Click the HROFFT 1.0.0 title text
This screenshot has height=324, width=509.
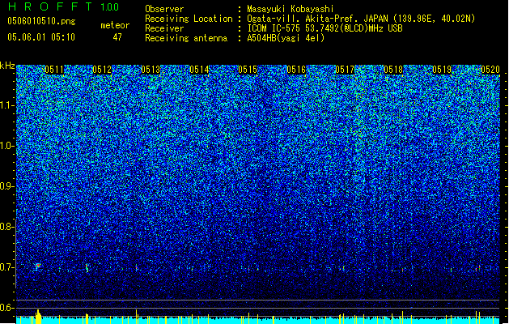click(63, 6)
